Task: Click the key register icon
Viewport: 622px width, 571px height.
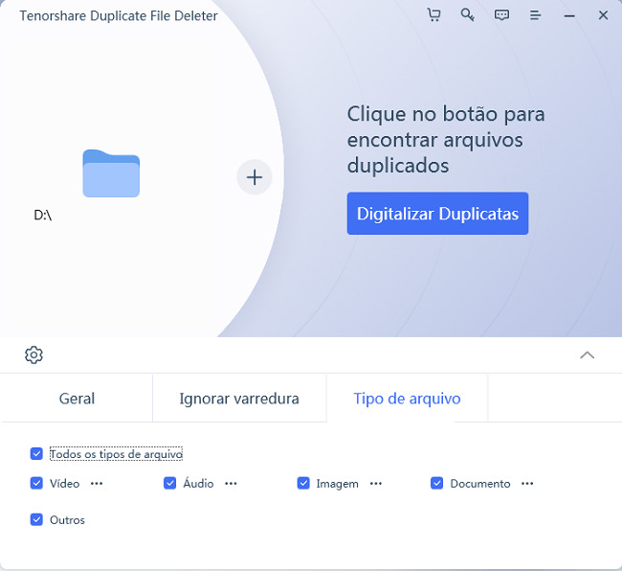Action: click(x=467, y=15)
